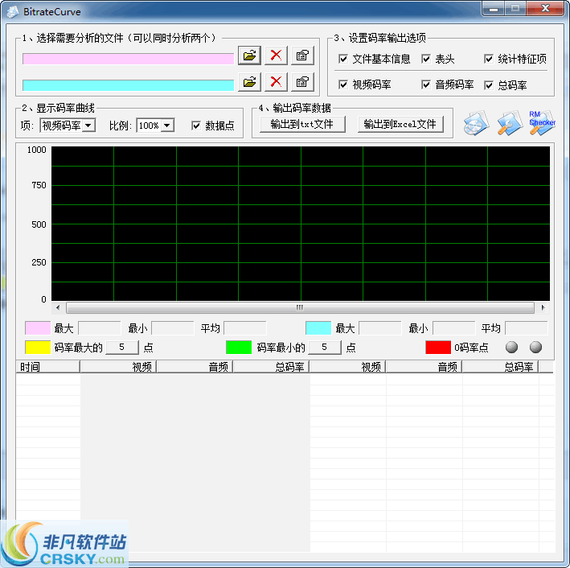This screenshot has width=570, height=568.
Task: Click the second 总码率 column header
Action: (x=500, y=367)
